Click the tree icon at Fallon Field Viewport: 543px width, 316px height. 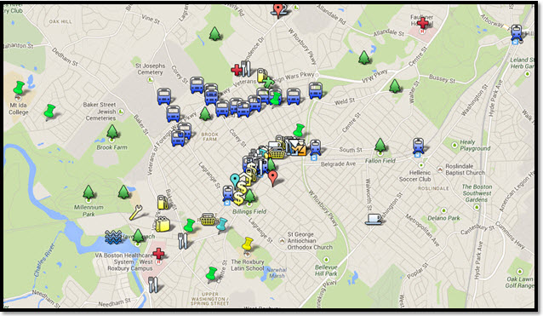click(x=380, y=145)
